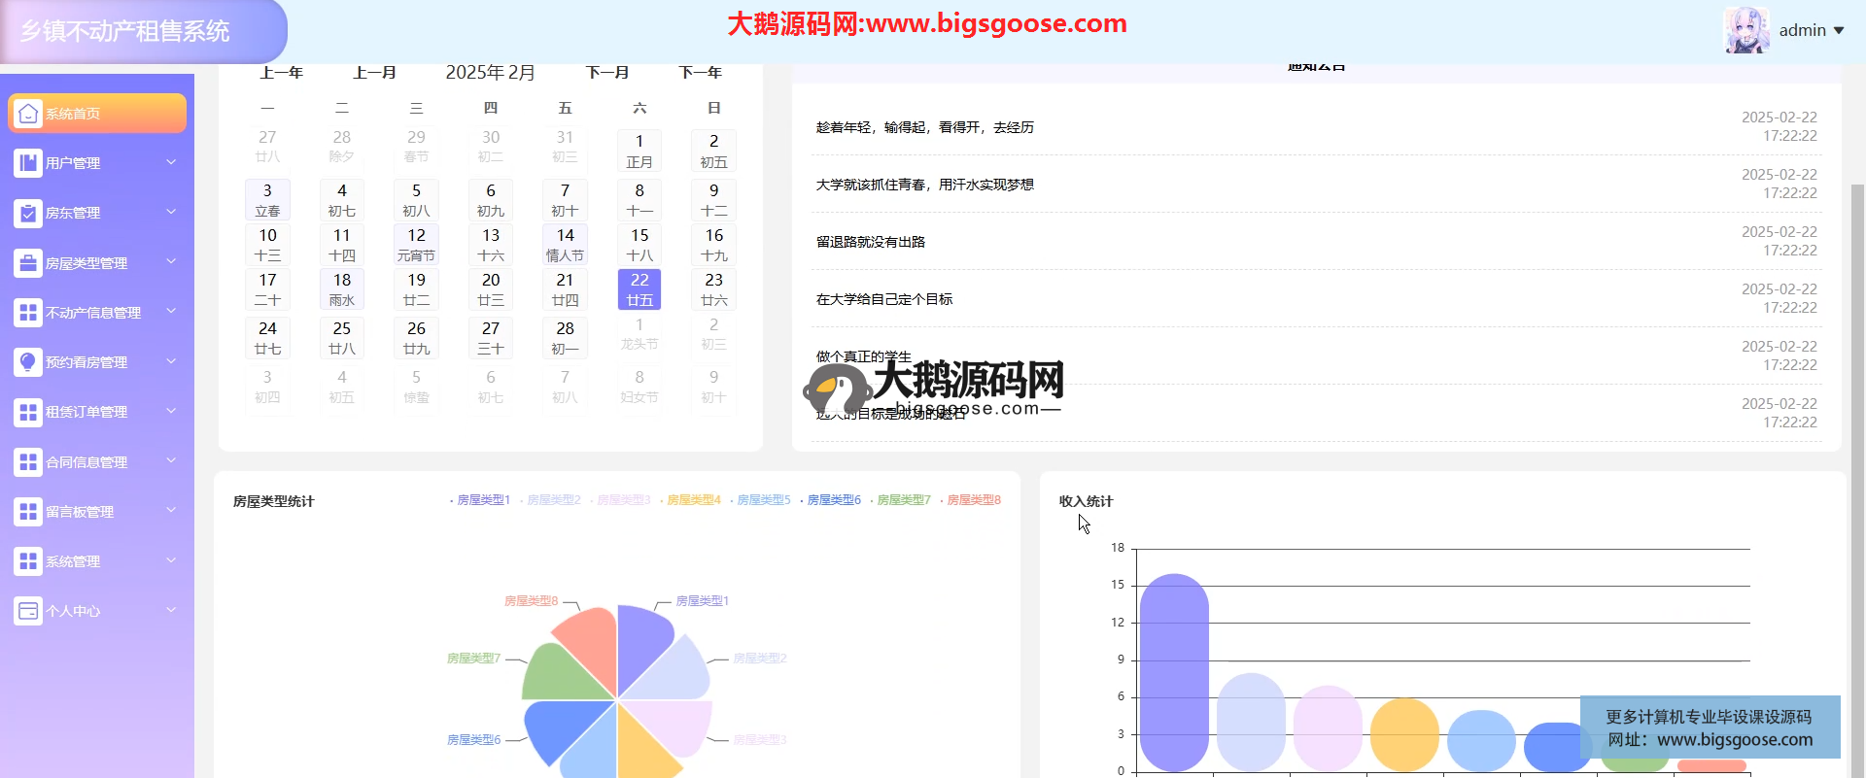Click the 房东管理 clipboard icon
Screen dimensions: 1866x778
click(28, 213)
